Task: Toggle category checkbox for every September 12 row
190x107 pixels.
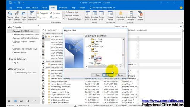Action: (138, 95)
